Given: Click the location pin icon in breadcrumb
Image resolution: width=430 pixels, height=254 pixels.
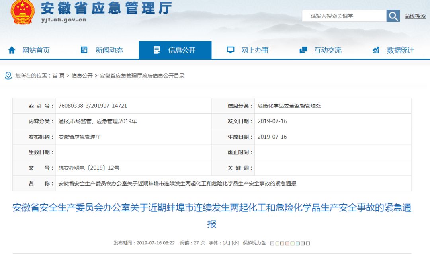Looking at the screenshot, I should point(8,76).
